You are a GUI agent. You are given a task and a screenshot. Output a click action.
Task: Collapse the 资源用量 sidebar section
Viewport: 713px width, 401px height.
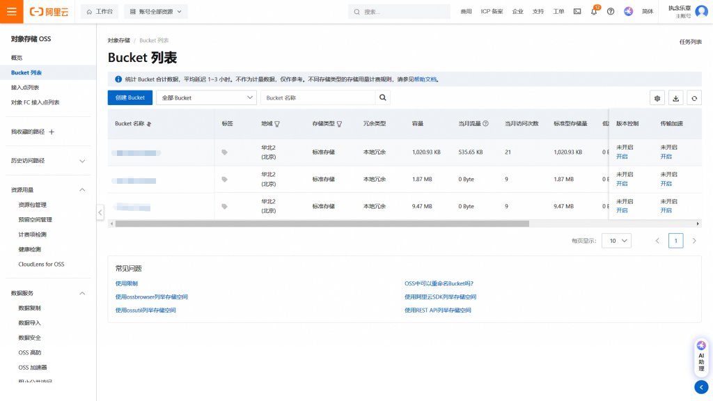pos(82,190)
